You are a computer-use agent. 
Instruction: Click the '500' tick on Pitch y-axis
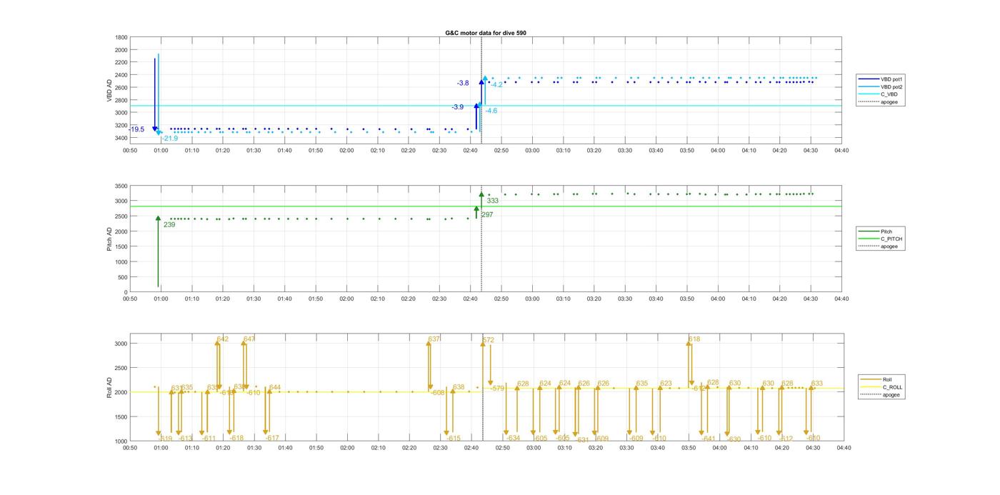(x=123, y=277)
